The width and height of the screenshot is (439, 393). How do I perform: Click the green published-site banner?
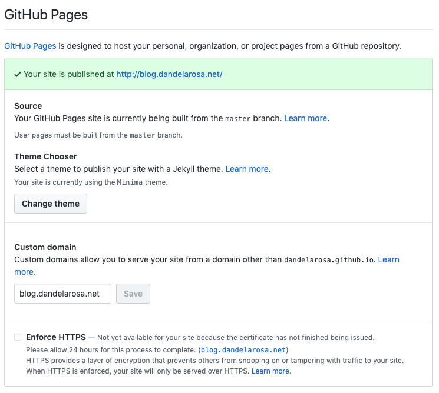click(x=219, y=74)
